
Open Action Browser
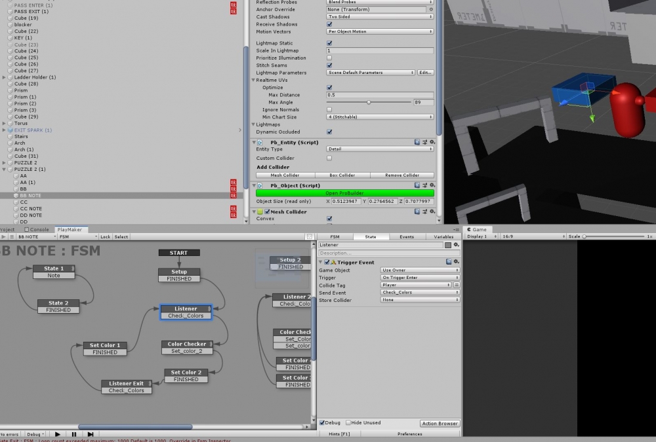pos(440,423)
